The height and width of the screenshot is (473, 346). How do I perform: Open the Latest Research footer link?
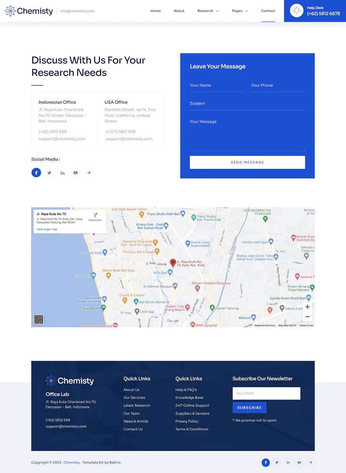coord(137,405)
